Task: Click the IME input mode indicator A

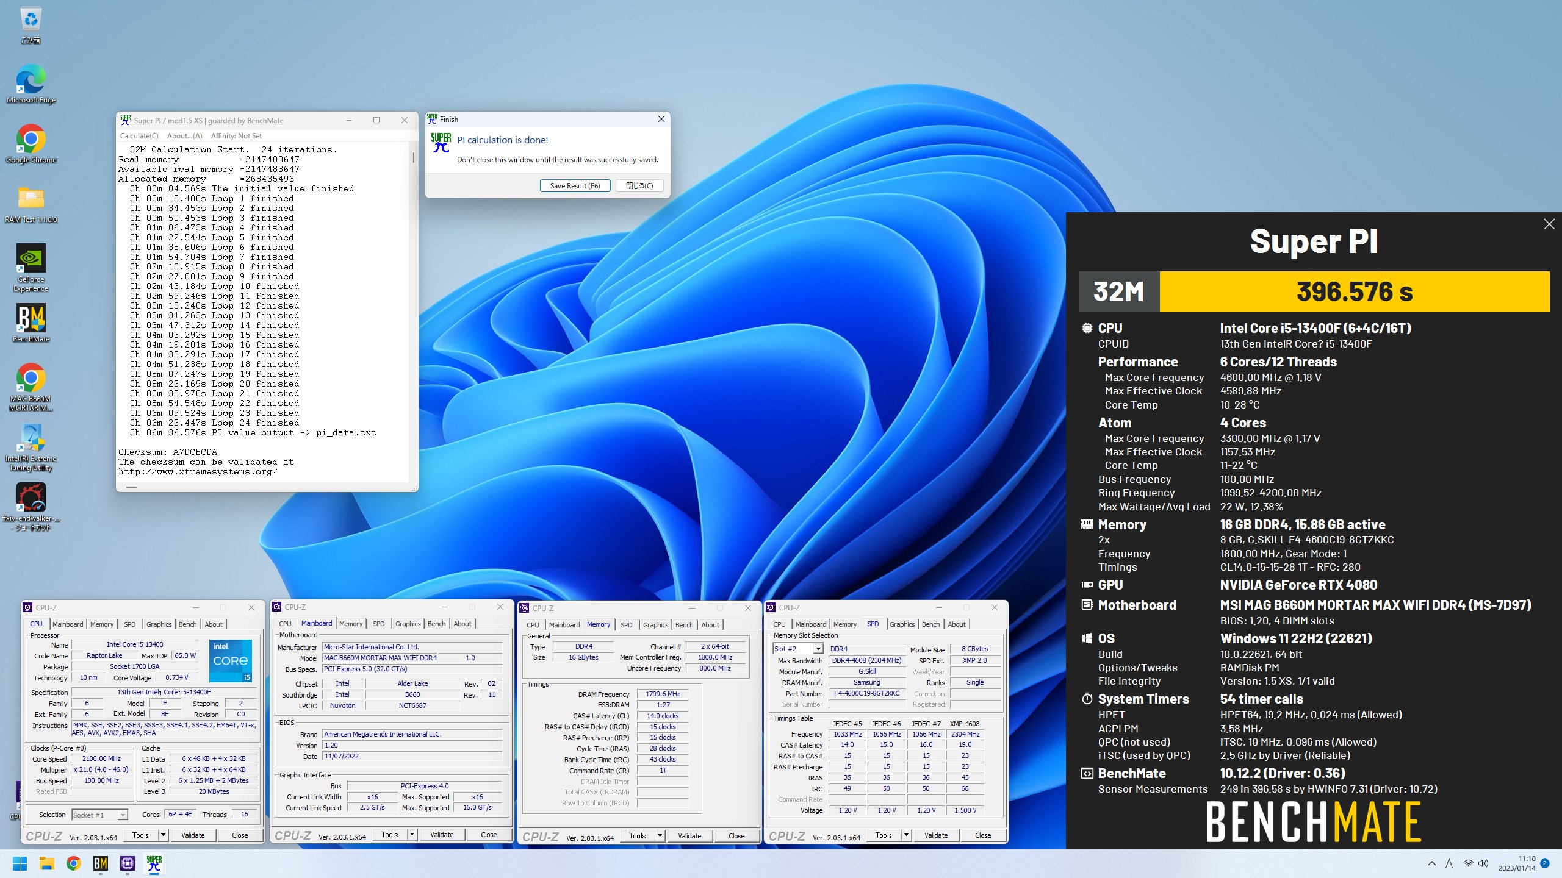Action: [1449, 863]
